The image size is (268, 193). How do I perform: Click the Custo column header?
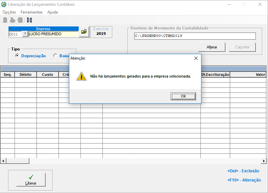click(x=47, y=74)
